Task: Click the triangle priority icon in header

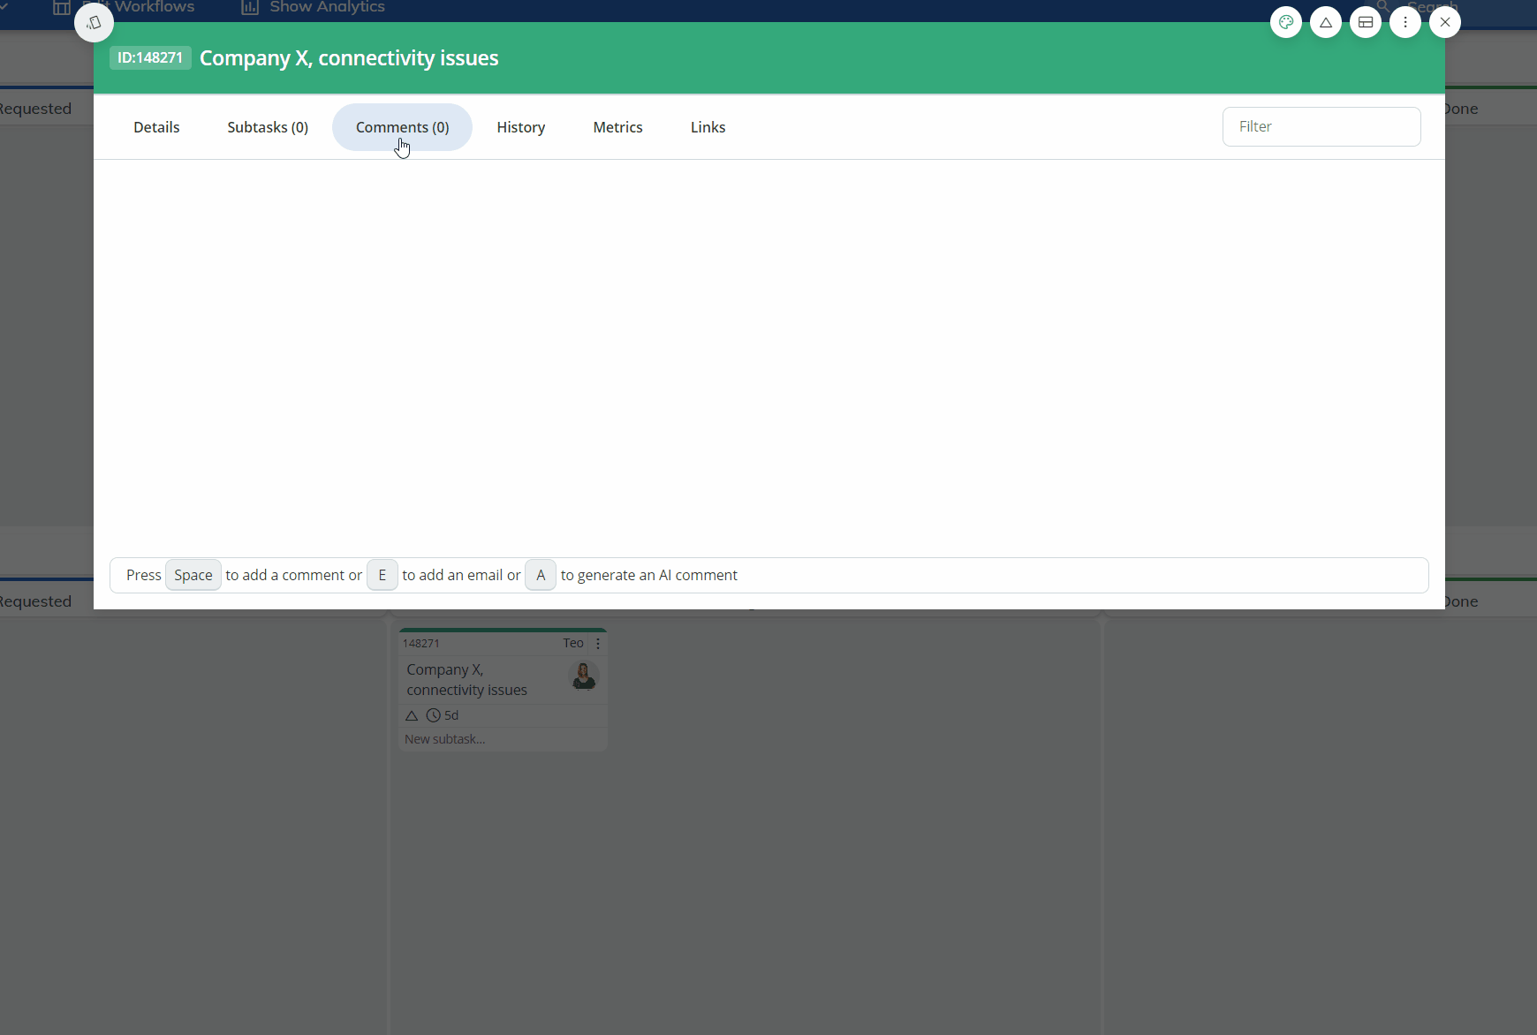Action: 1325,22
